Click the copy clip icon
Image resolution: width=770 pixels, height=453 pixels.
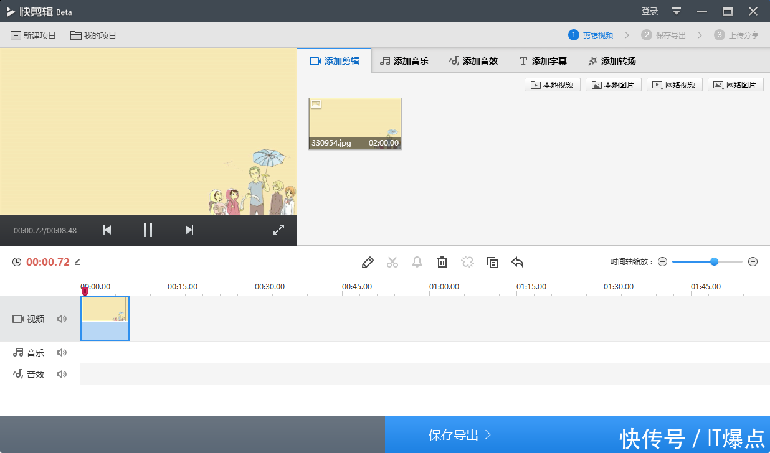(x=492, y=263)
